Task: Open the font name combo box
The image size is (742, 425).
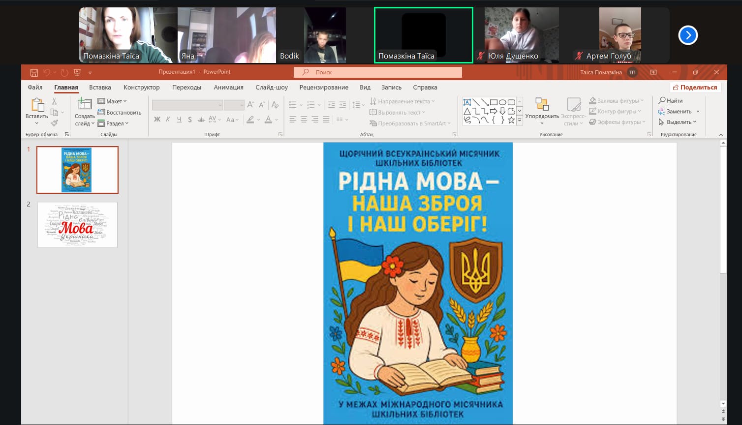Action: (187, 105)
